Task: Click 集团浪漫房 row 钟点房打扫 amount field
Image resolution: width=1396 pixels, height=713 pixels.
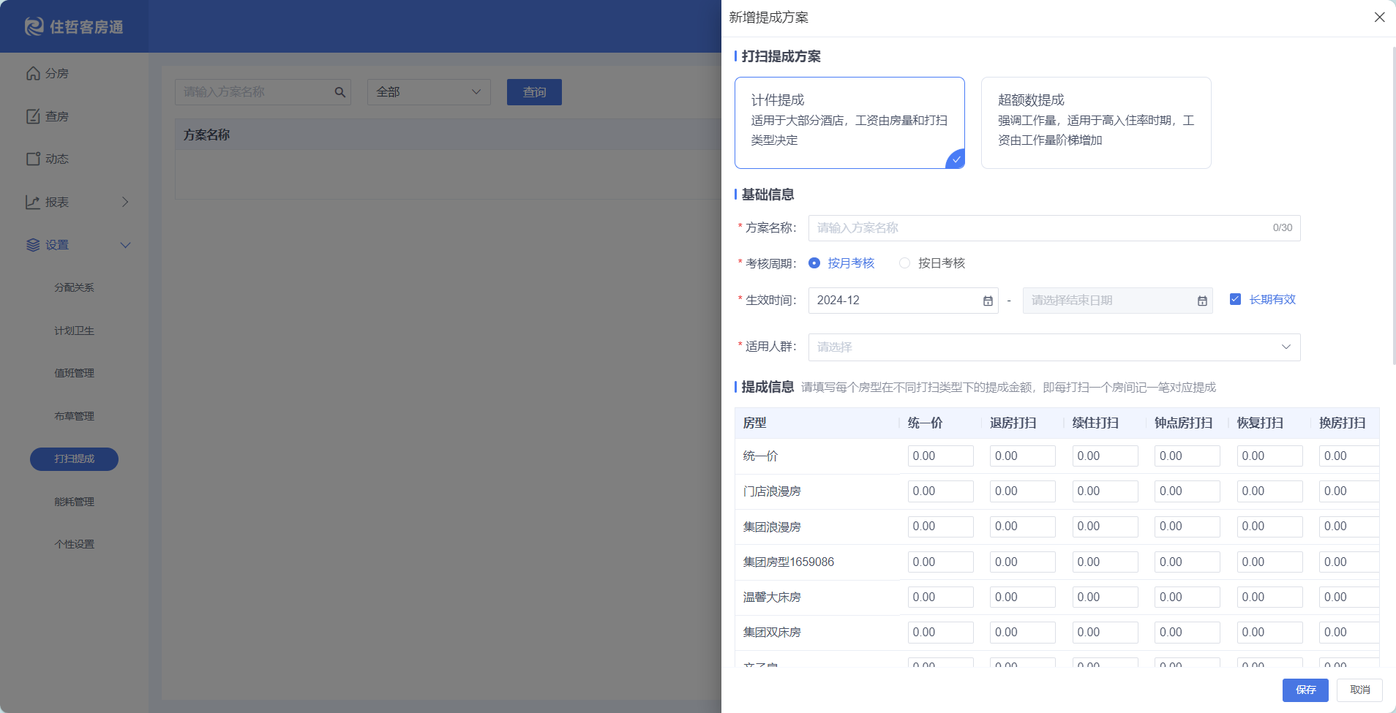Action: 1187,527
